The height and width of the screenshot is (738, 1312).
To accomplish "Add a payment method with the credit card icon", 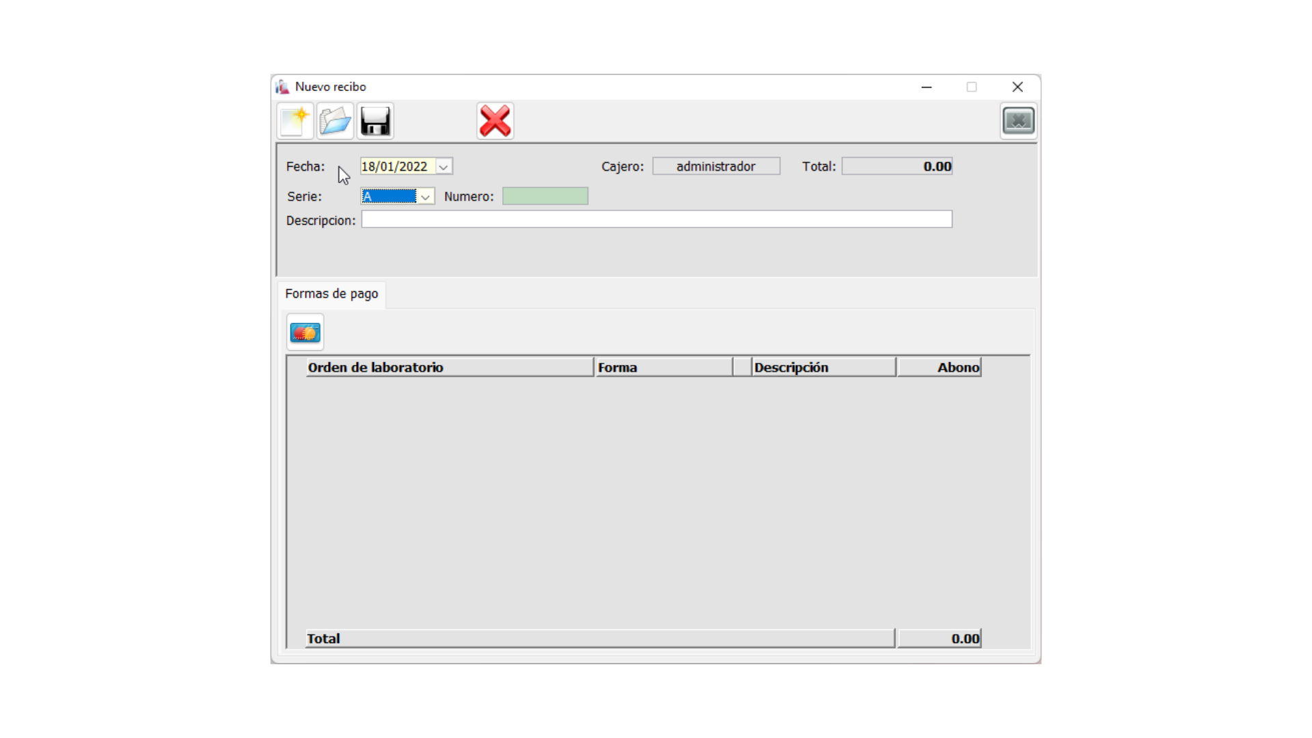I will (305, 333).
